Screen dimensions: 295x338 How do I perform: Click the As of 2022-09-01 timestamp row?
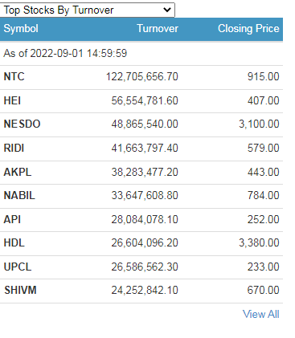141,53
